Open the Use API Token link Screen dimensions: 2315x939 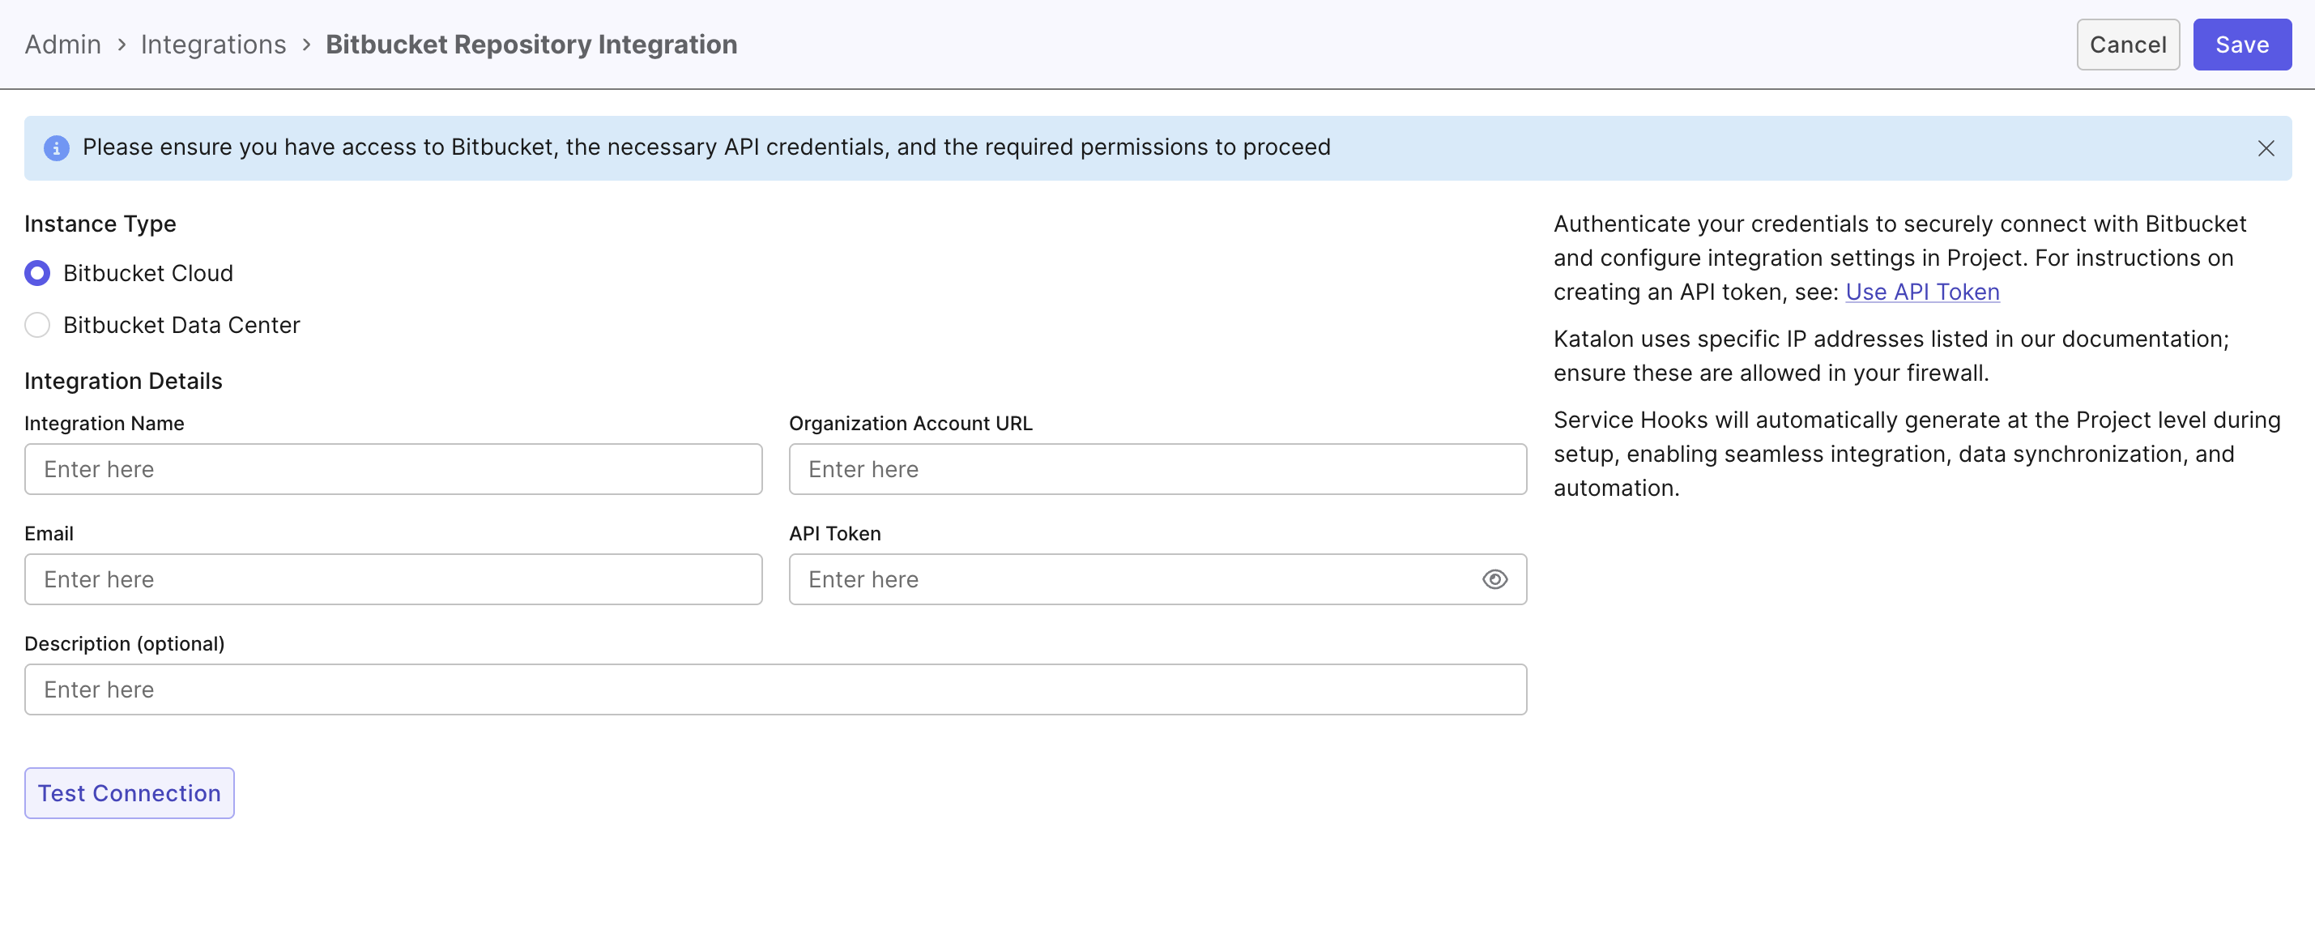1921,292
